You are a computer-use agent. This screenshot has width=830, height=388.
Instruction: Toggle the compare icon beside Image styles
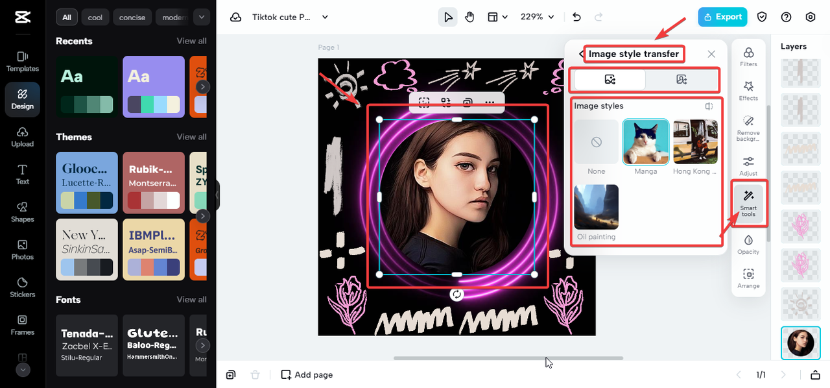[x=709, y=106]
